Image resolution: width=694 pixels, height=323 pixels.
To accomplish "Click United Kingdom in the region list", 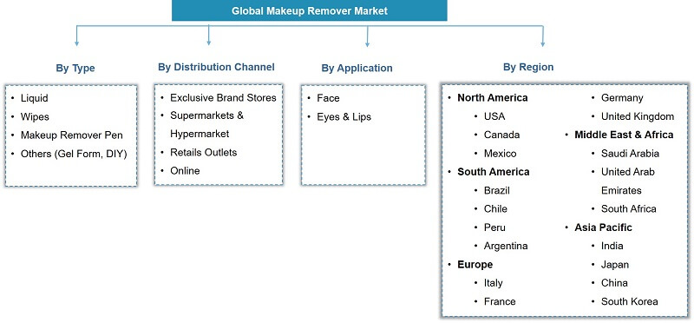I will tap(638, 116).
